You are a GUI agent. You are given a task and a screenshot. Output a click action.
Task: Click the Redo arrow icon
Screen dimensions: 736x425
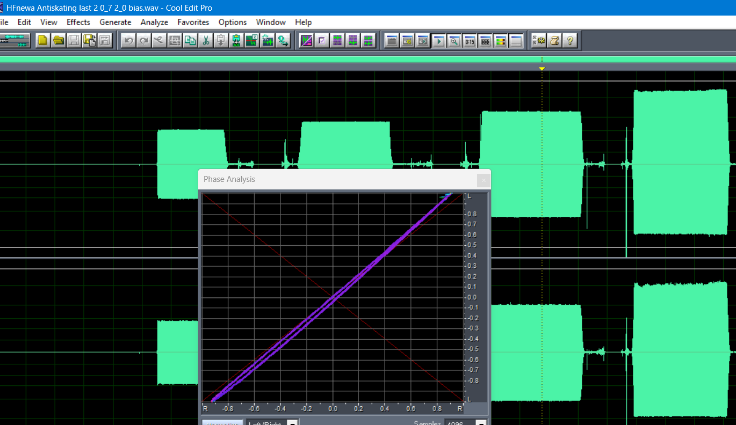(143, 40)
